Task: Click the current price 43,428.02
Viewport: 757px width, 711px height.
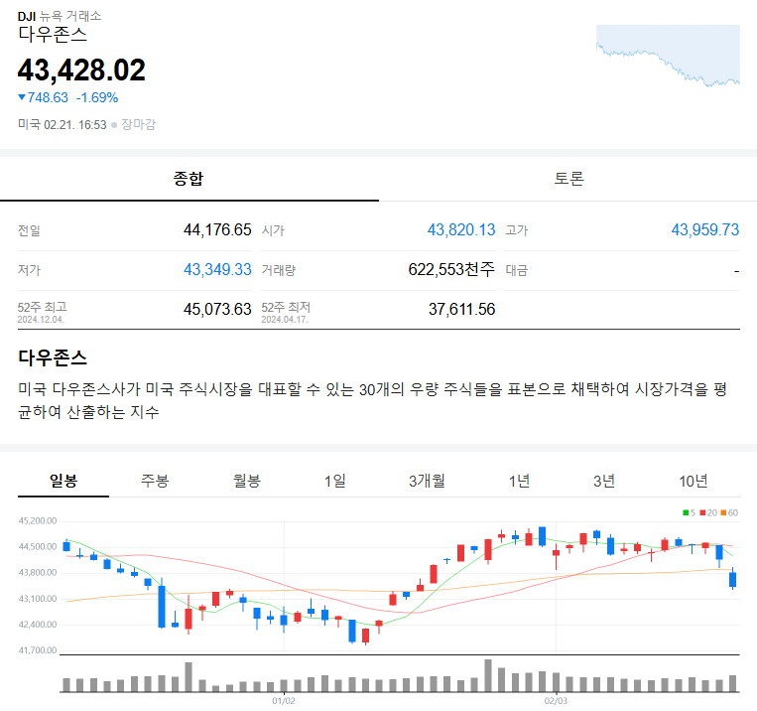Action: tap(81, 71)
